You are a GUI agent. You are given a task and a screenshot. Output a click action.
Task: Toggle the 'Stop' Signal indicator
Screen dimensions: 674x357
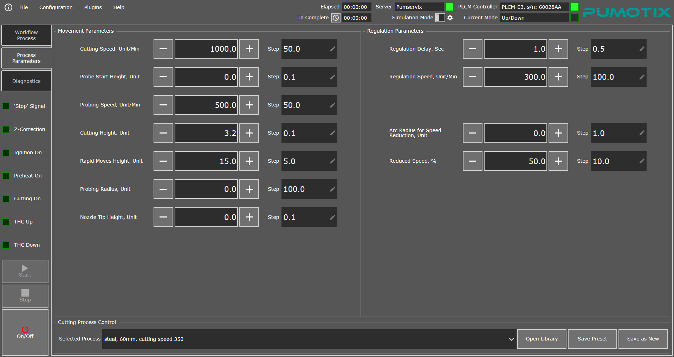(6, 106)
